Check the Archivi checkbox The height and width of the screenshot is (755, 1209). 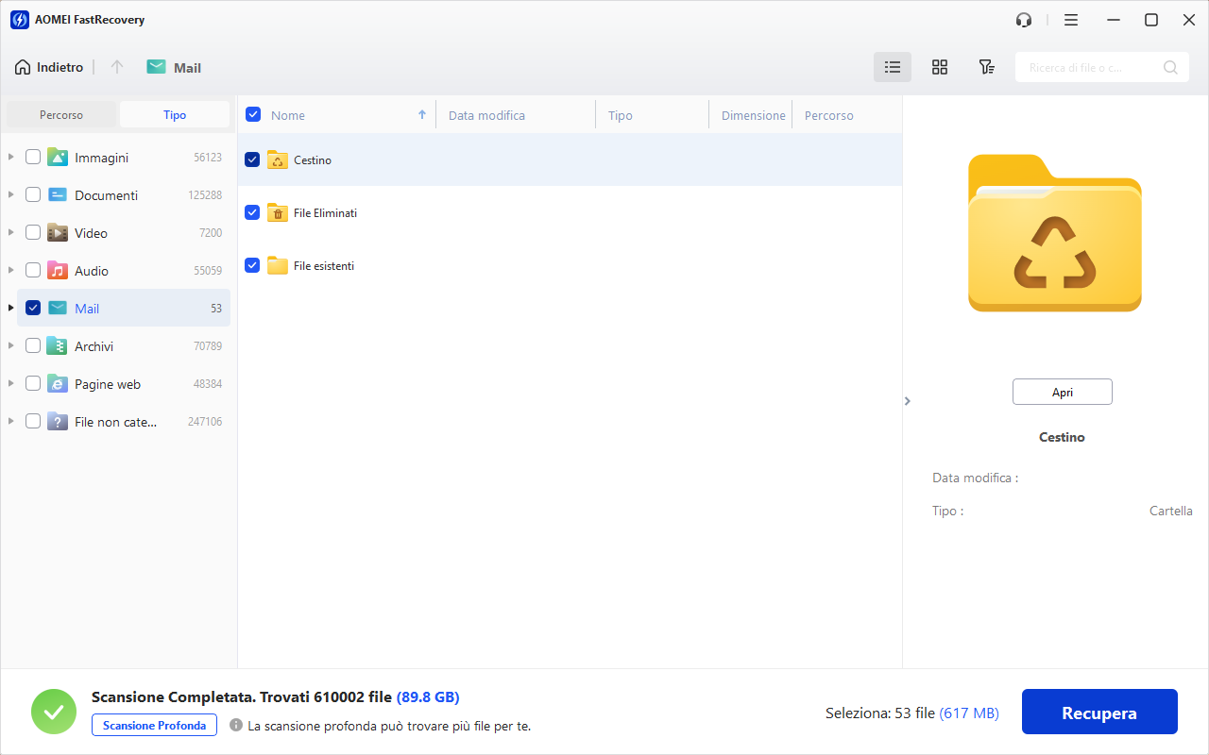[x=33, y=345]
